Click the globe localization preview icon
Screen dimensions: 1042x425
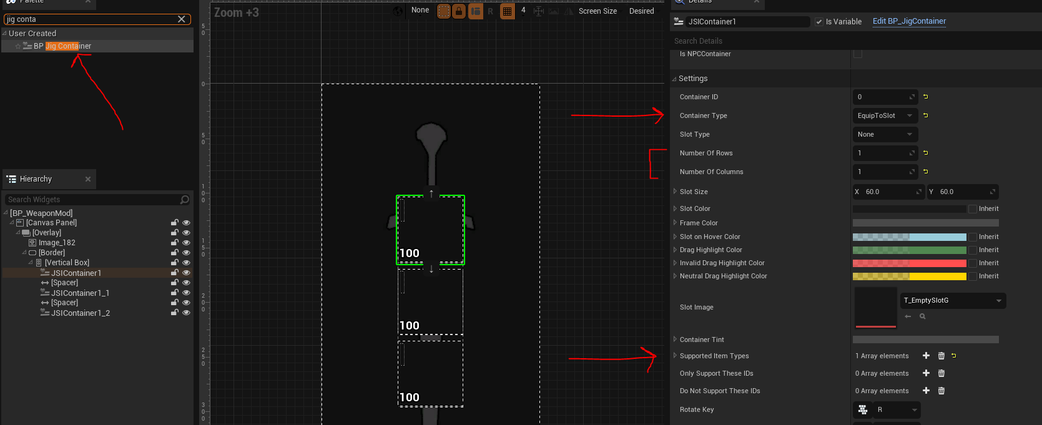(398, 11)
